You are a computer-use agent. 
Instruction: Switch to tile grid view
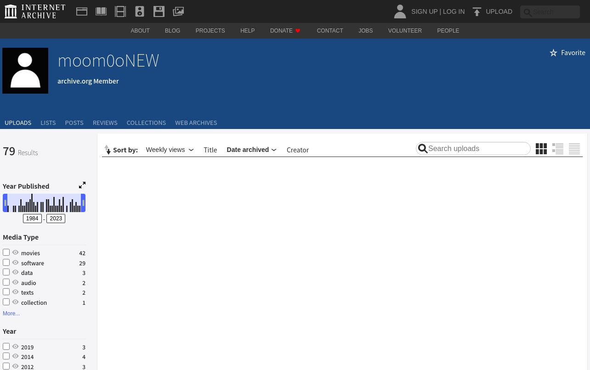[541, 149]
